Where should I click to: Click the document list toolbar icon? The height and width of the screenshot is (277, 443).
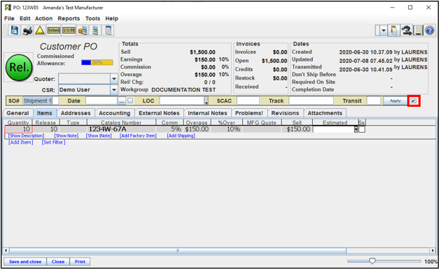[95, 30]
